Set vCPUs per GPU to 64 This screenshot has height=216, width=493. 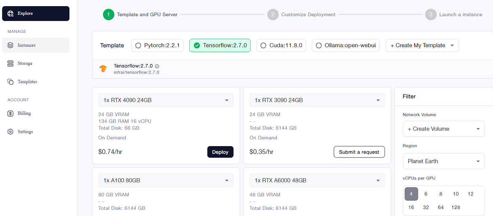tap(441, 207)
